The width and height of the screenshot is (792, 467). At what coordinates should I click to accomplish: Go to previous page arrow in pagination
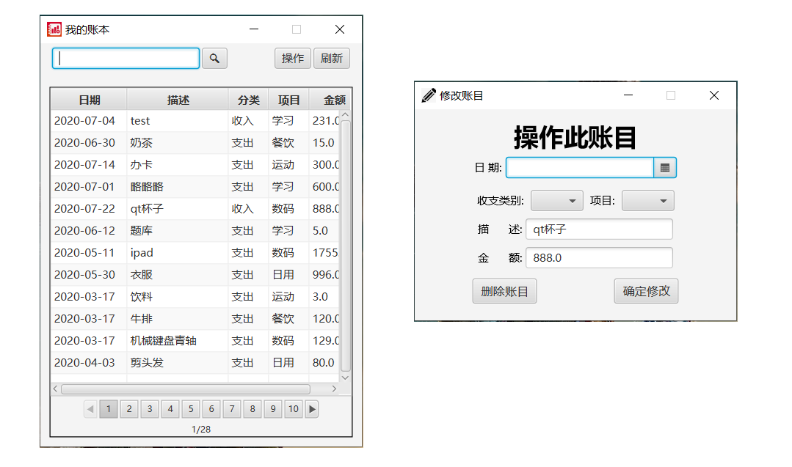point(90,409)
